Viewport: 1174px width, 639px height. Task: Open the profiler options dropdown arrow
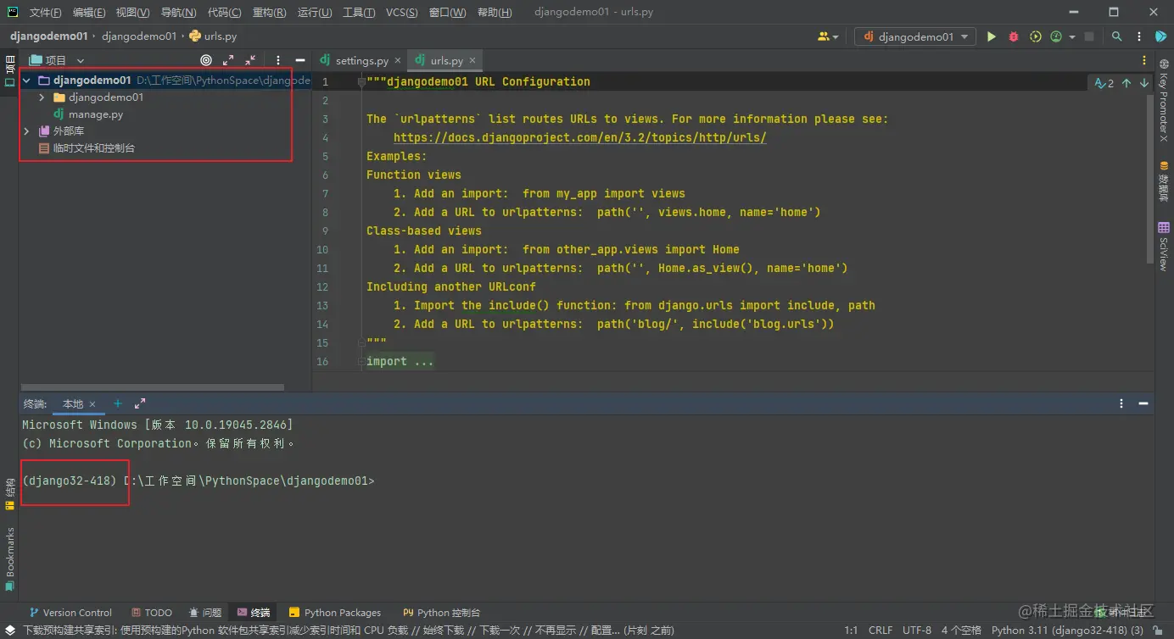(x=1072, y=37)
